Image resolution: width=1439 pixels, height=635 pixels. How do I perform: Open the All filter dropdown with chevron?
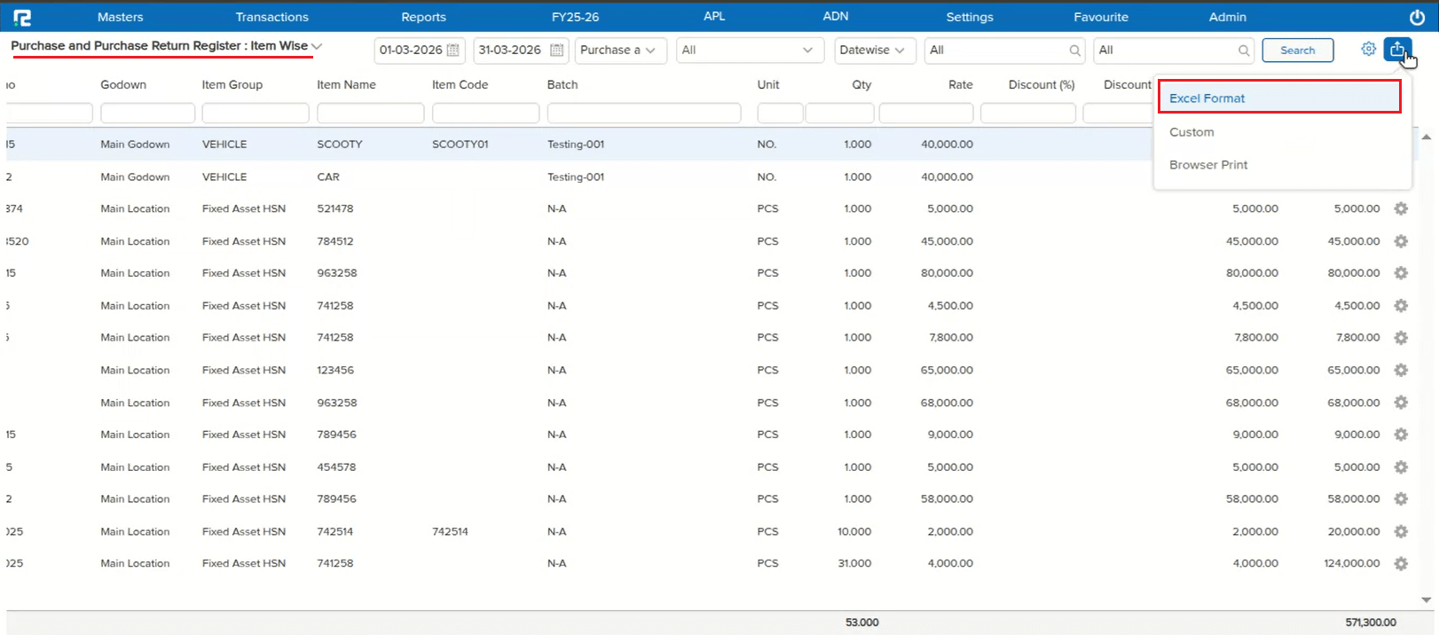coord(749,51)
